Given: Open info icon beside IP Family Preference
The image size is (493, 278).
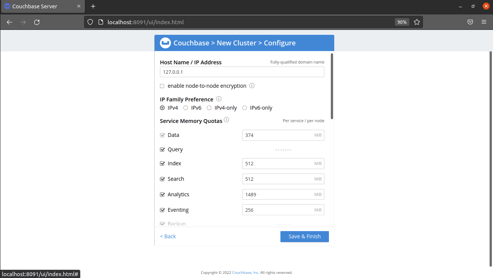Looking at the screenshot, I should (219, 99).
